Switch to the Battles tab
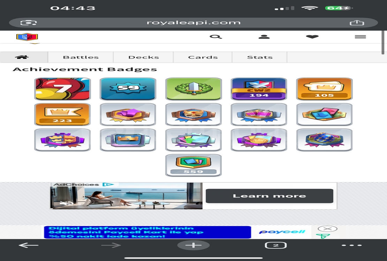The height and width of the screenshot is (261, 387). pyautogui.click(x=81, y=57)
